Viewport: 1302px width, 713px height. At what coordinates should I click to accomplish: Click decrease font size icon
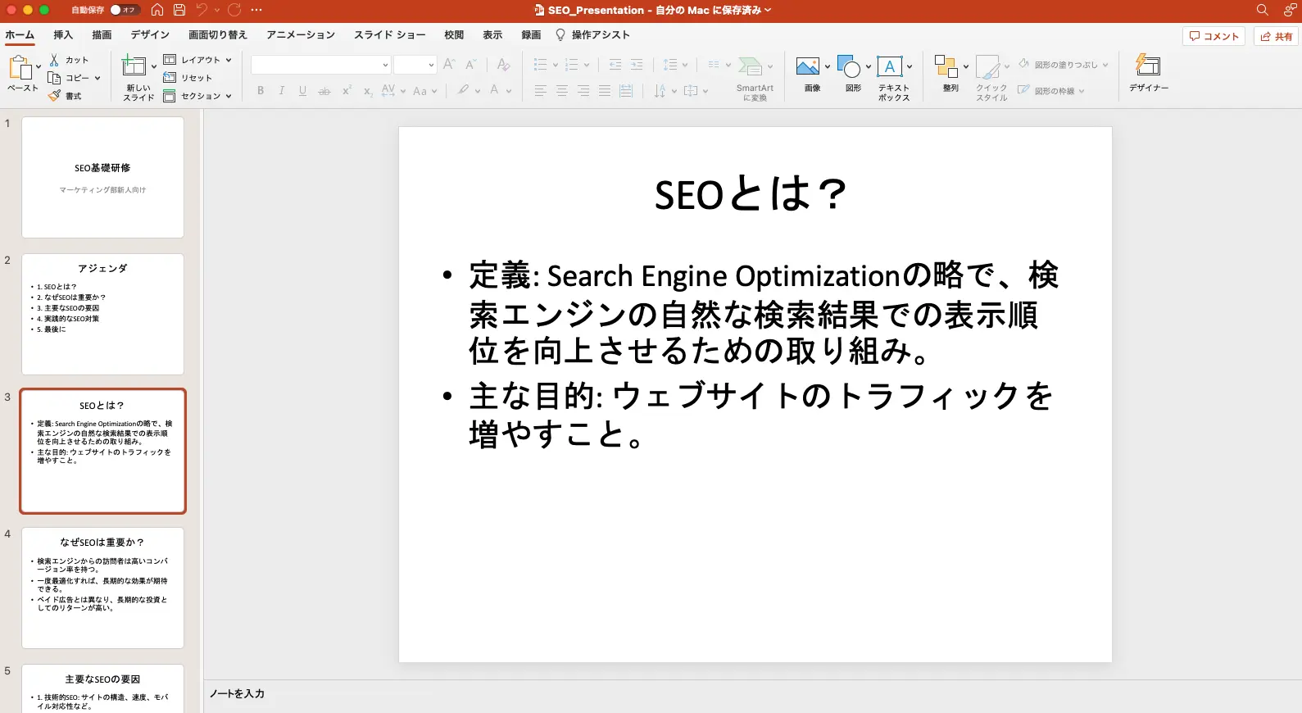471,65
